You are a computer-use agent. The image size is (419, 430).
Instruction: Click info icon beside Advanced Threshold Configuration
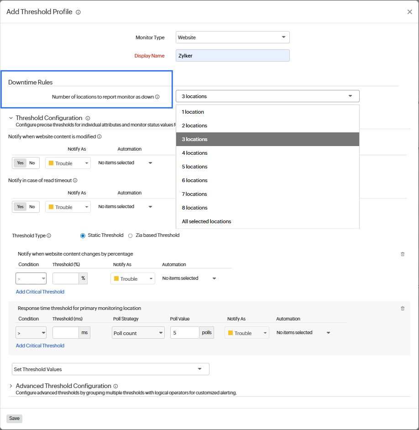[x=116, y=386]
